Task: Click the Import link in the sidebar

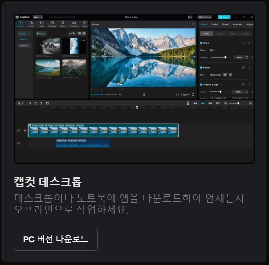Action: pyautogui.click(x=24, y=39)
